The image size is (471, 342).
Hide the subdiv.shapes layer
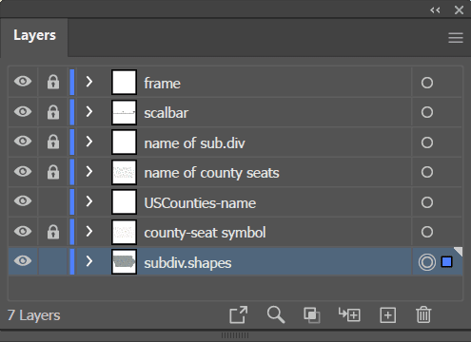[23, 261]
